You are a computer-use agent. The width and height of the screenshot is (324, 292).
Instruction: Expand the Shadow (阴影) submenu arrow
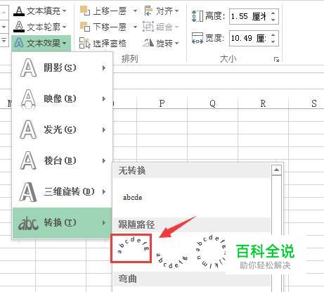104,68
